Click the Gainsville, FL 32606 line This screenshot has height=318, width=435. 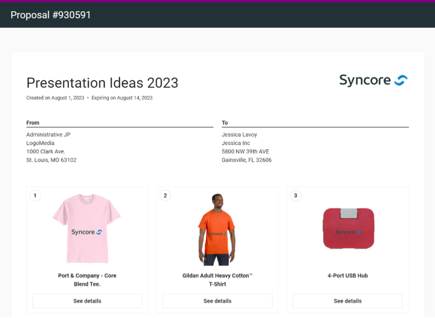246,160
